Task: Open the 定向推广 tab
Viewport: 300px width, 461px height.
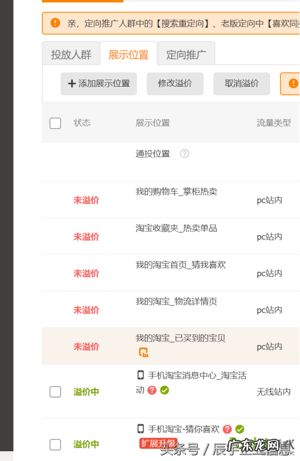Action: click(186, 54)
